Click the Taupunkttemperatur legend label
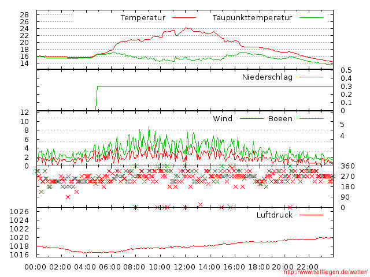370x277 pixels. click(252, 18)
